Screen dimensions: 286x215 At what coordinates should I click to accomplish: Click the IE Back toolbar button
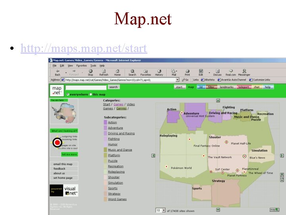pos(58,72)
